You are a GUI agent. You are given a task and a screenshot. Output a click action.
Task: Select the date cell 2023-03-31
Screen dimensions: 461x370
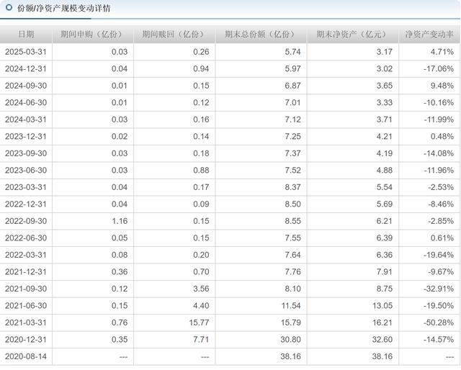pyautogui.click(x=26, y=187)
